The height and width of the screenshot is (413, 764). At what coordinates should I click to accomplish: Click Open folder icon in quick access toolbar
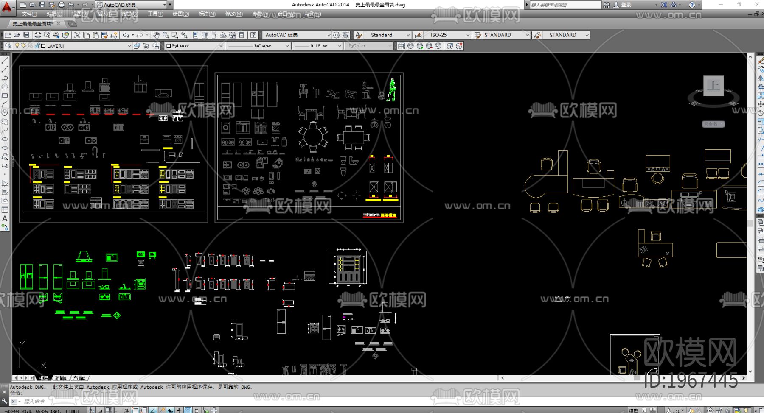32,5
